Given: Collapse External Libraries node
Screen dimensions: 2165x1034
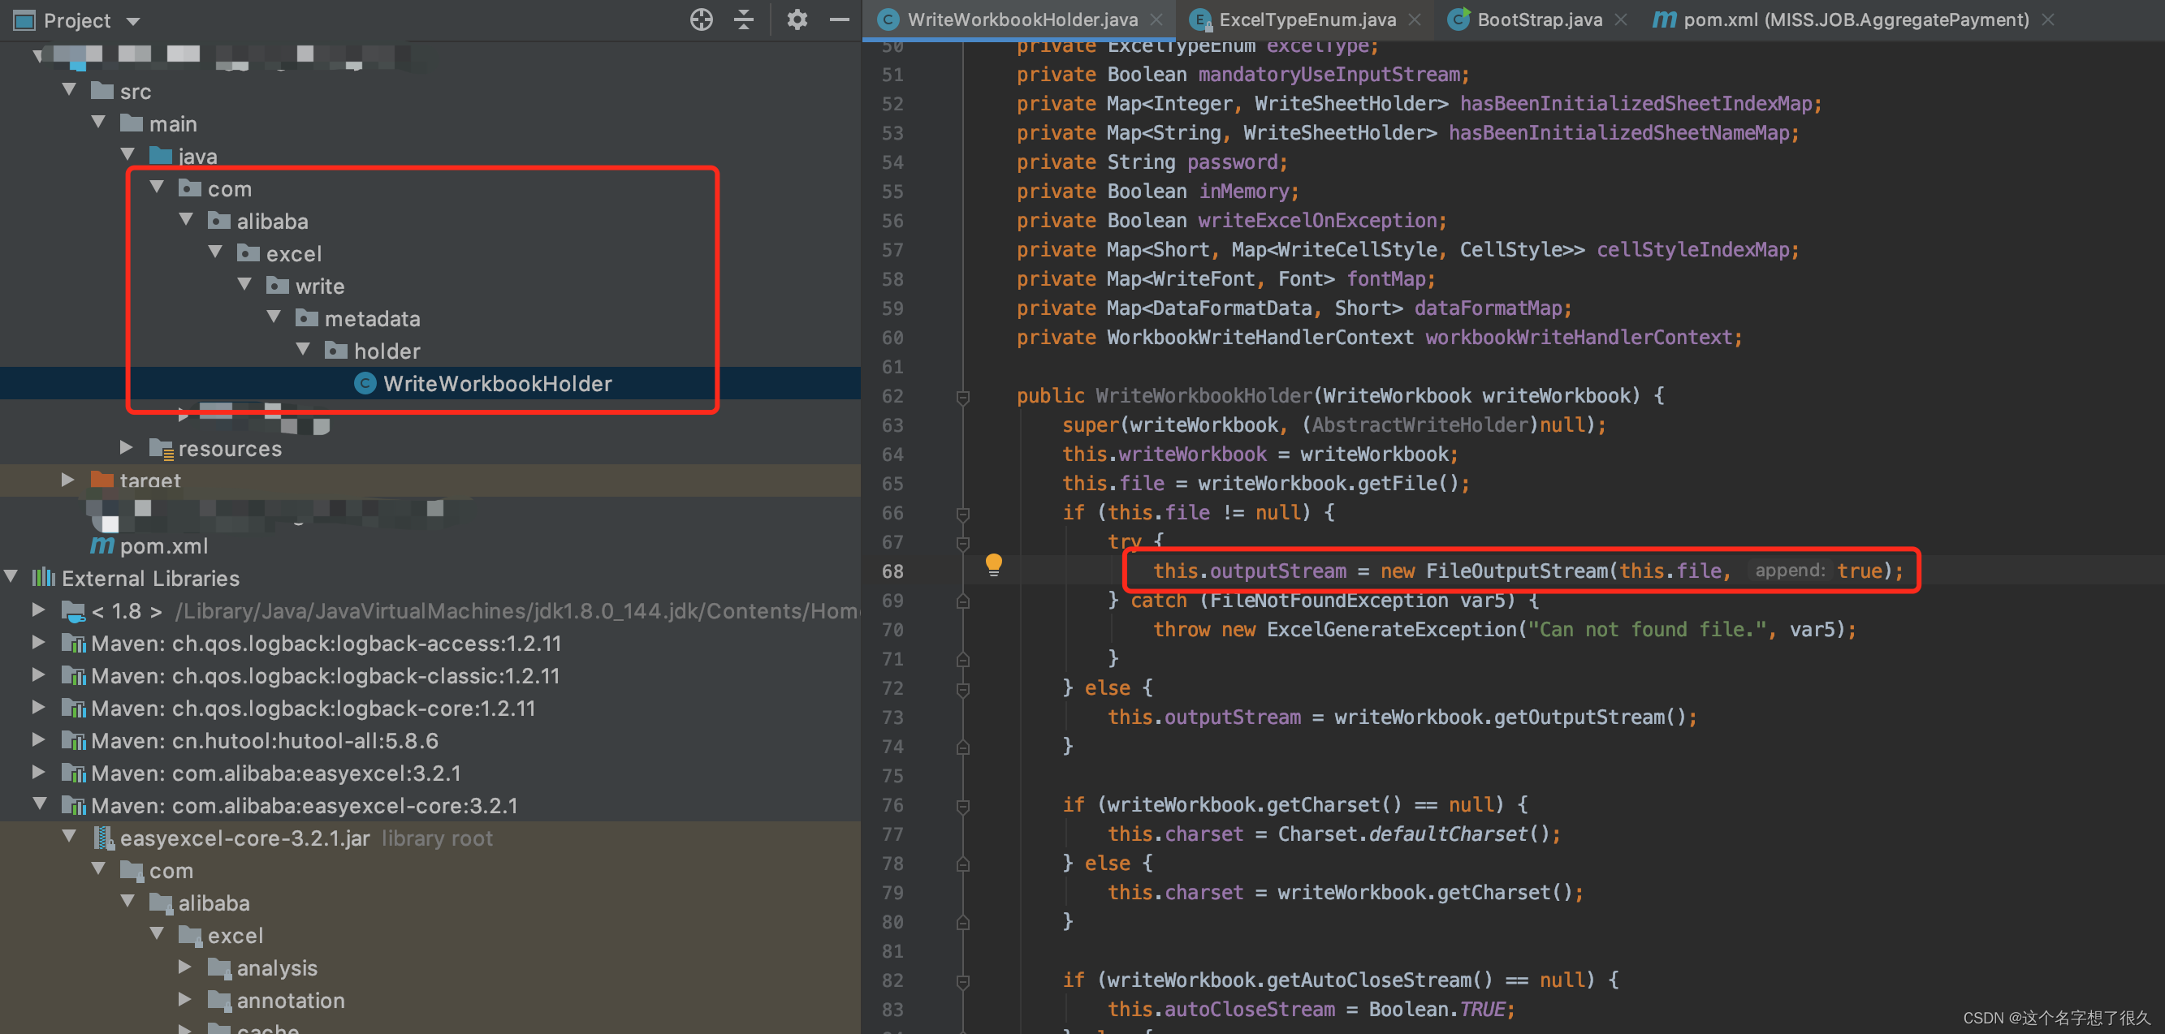Looking at the screenshot, I should click(11, 577).
